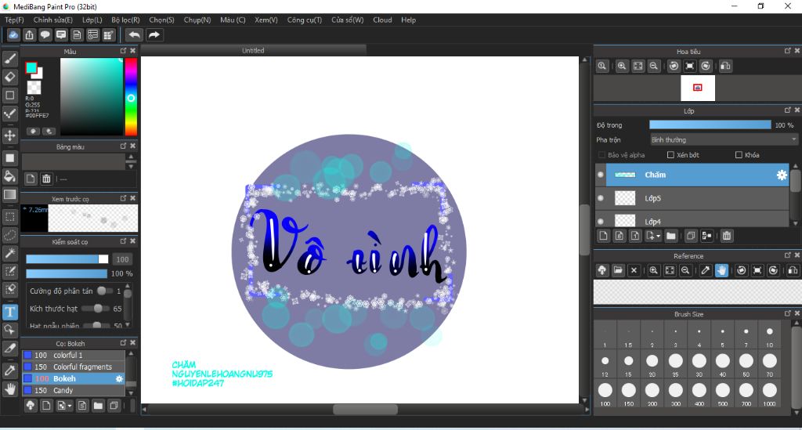Open the Bộ lọc(R) menu
Image resolution: width=802 pixels, height=430 pixels.
[126, 20]
